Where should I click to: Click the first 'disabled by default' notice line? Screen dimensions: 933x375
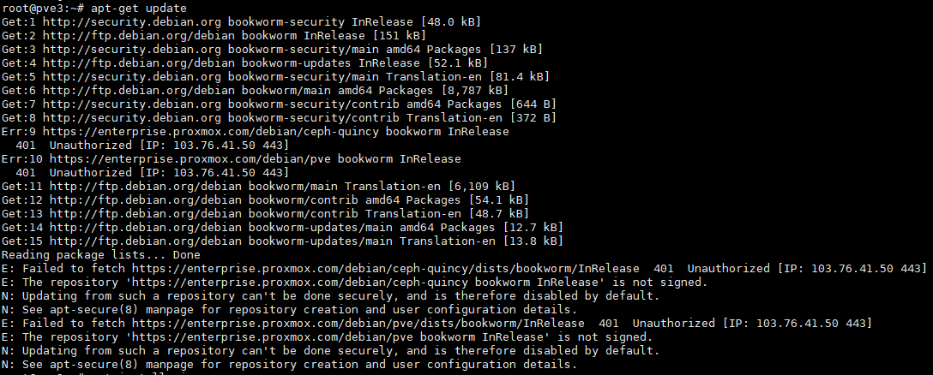pyautogui.click(x=331, y=295)
